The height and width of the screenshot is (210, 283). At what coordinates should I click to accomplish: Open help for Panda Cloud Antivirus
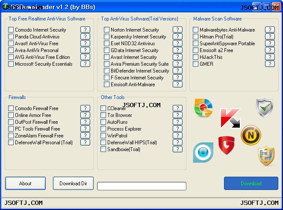tap(85, 36)
